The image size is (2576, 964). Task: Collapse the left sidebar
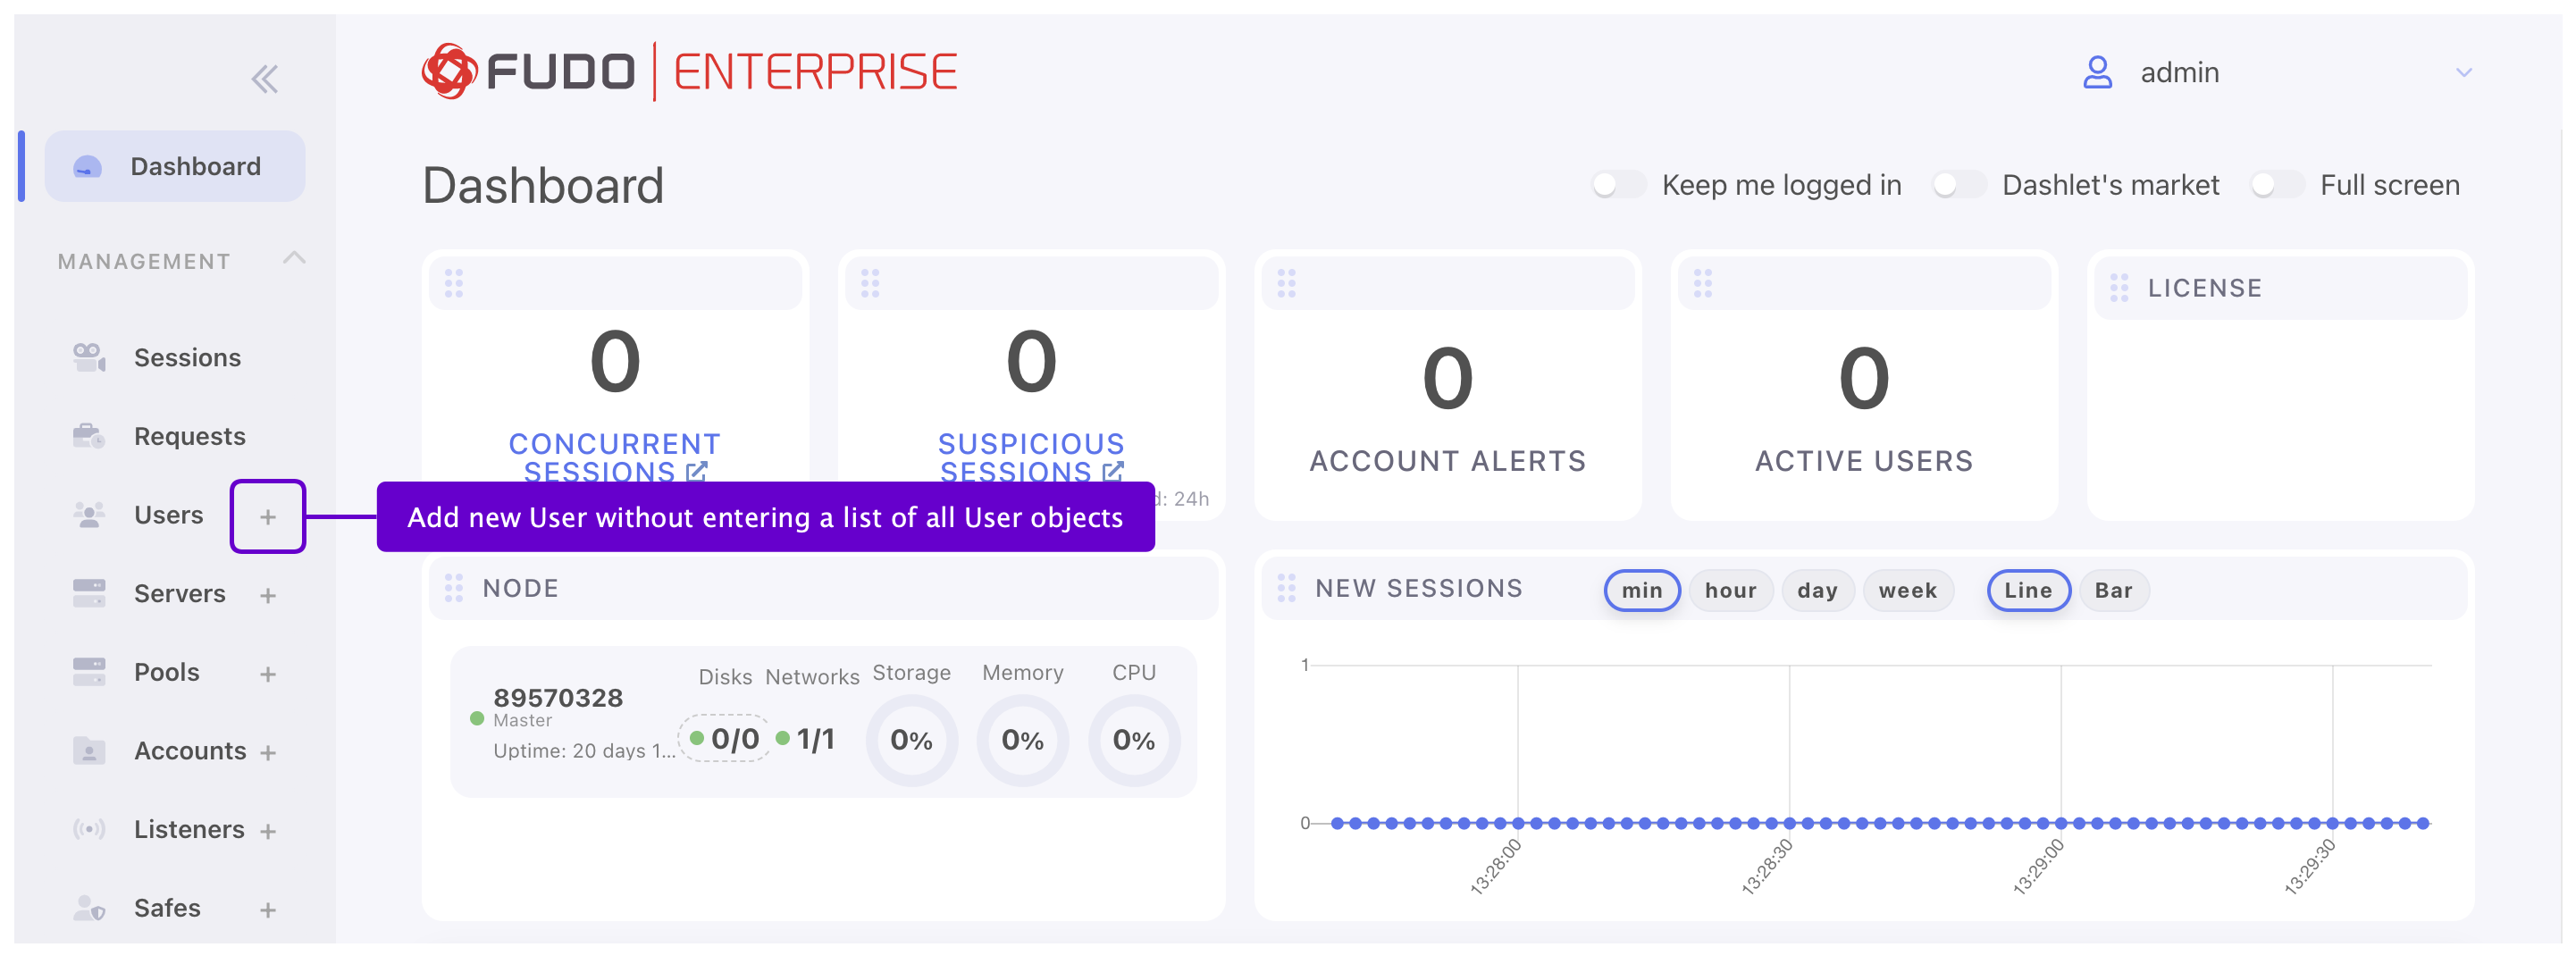[x=264, y=78]
